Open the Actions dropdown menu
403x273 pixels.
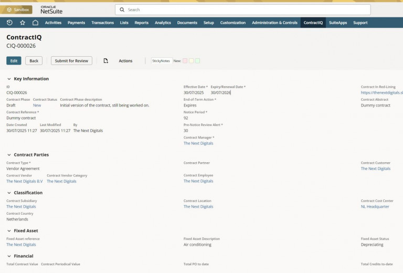click(x=125, y=61)
